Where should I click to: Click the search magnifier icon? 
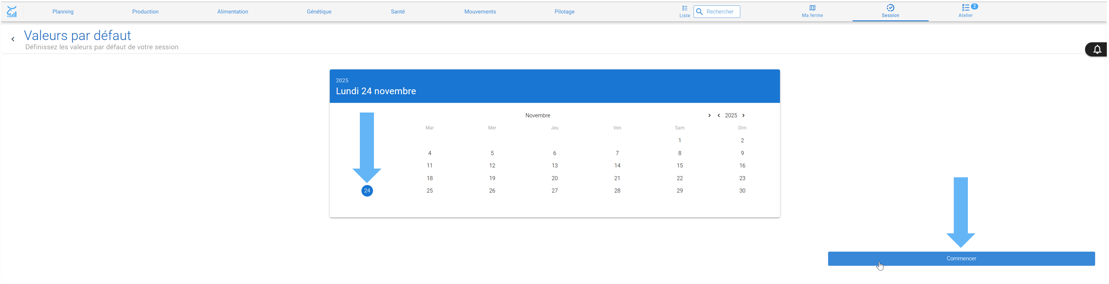tap(700, 12)
